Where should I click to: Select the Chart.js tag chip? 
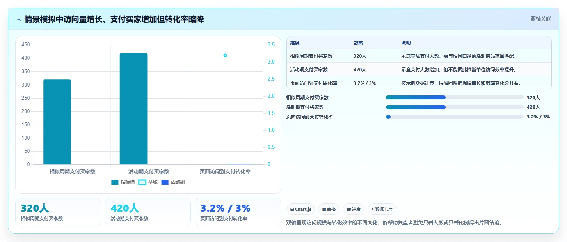[301, 209]
